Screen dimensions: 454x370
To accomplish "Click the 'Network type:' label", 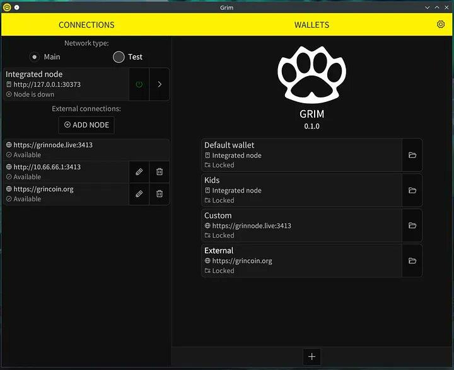I will pyautogui.click(x=86, y=43).
